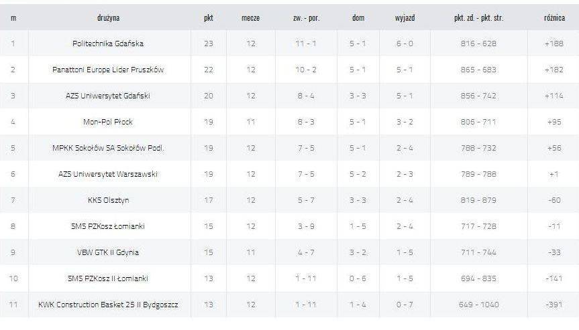Viewport: 579px width, 330px height.
Task: Open AZS Uniwersytet Gdański team page
Action: click(x=108, y=96)
